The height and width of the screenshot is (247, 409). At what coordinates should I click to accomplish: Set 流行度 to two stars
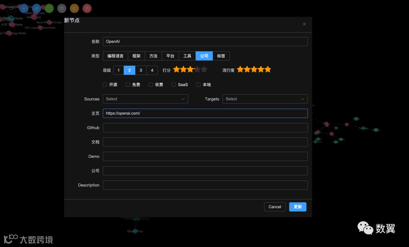coord(247,69)
